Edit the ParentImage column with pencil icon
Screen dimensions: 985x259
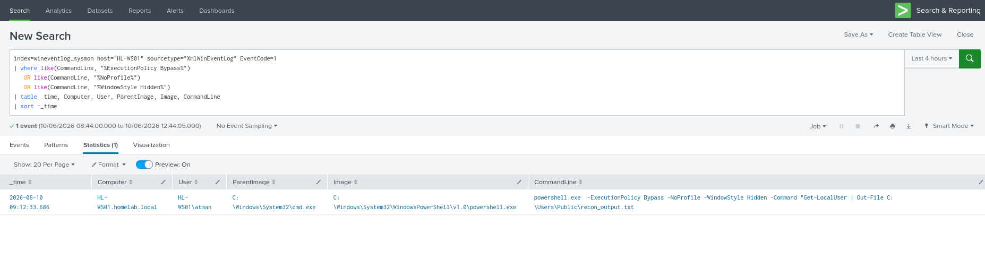[x=319, y=182]
